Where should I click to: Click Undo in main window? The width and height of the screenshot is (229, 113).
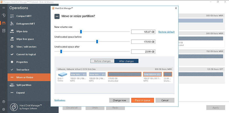(95, 108)
